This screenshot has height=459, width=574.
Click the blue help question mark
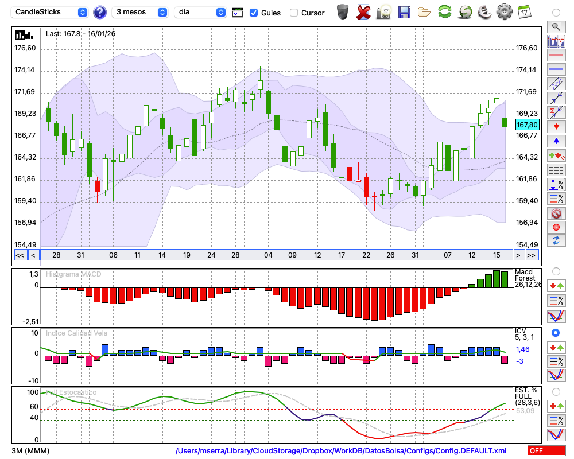click(100, 12)
